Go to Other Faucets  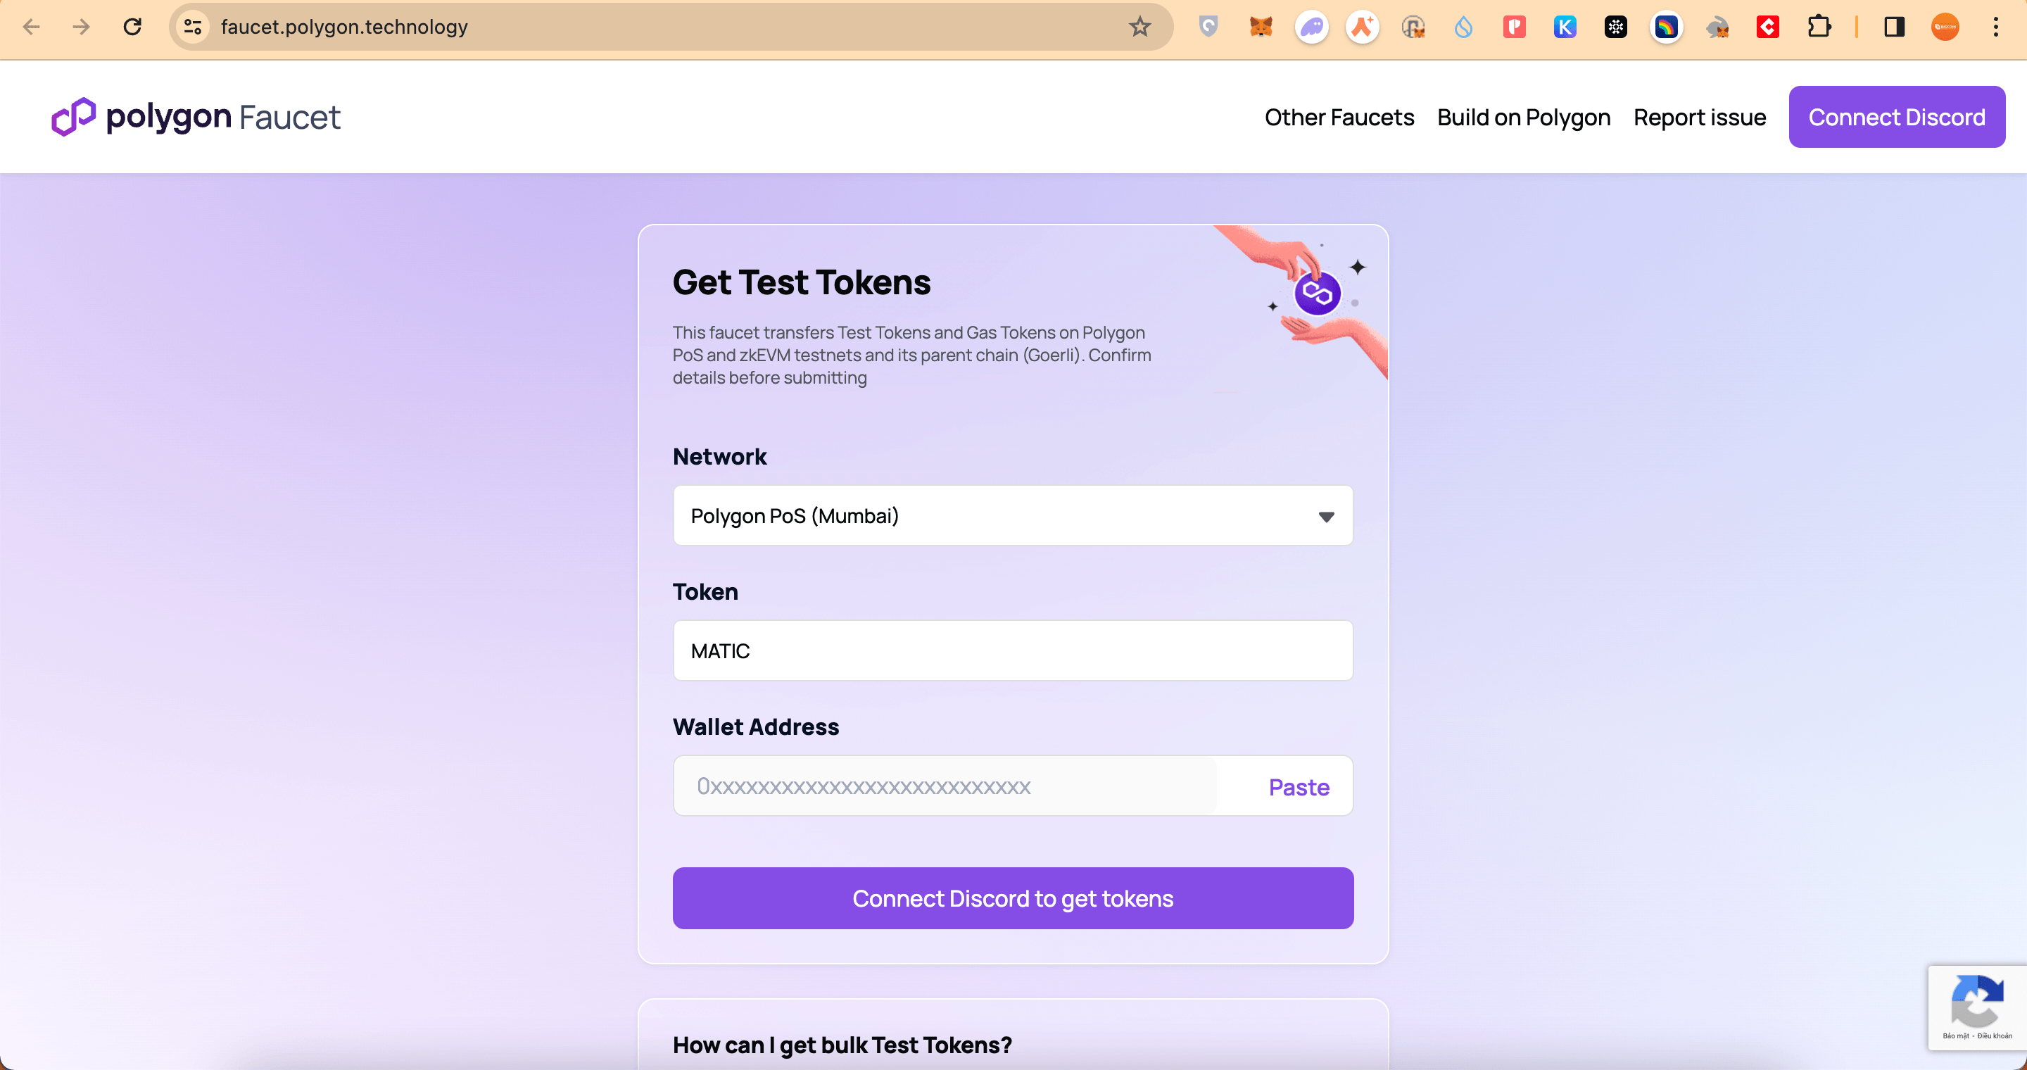(x=1339, y=118)
